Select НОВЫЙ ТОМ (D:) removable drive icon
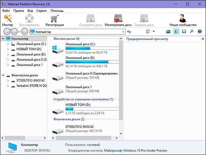The height and width of the screenshot is (155, 206). point(58,111)
